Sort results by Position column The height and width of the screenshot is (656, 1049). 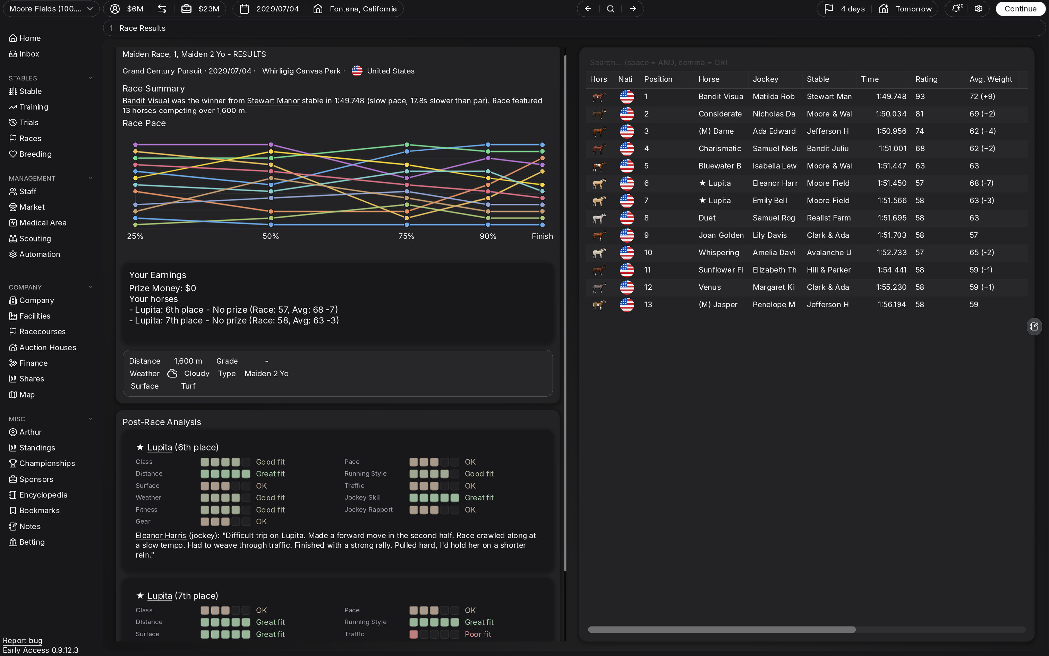[658, 79]
